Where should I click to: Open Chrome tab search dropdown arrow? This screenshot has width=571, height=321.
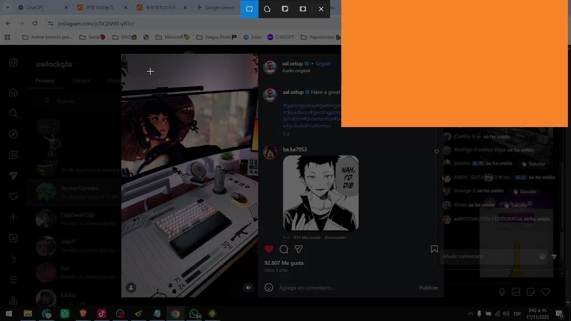pos(7,8)
